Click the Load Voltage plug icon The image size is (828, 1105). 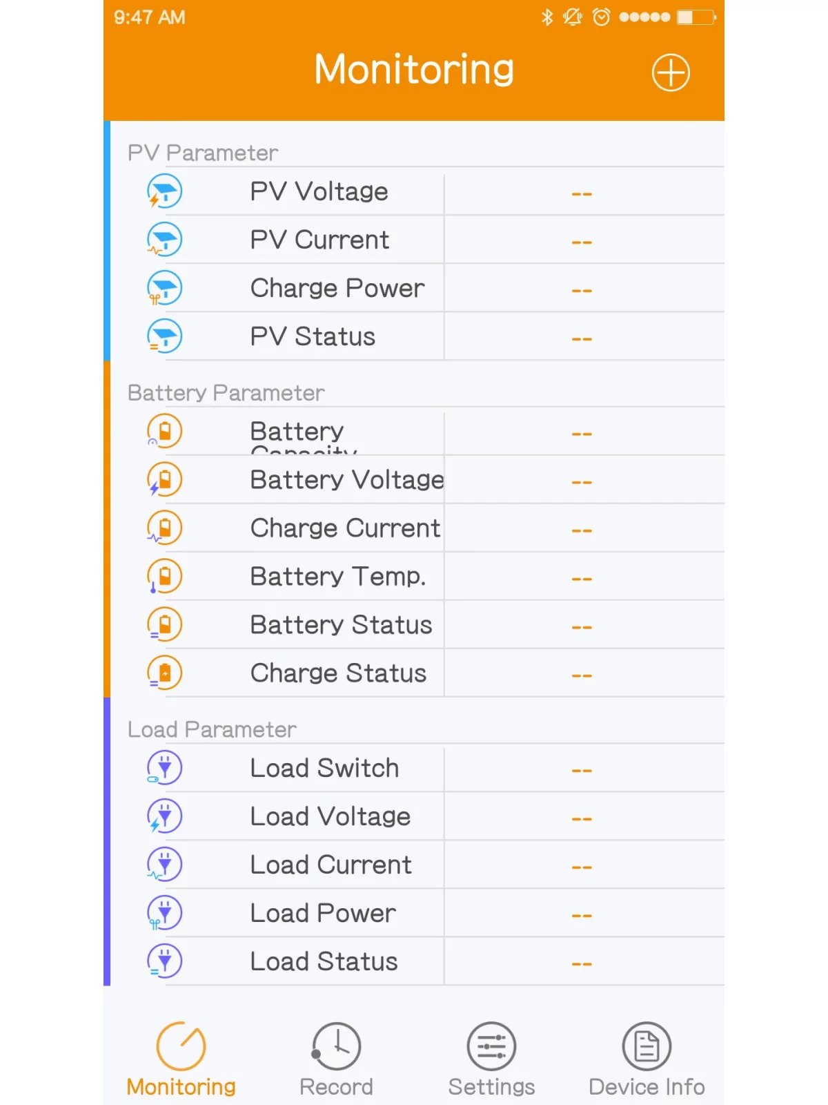(x=164, y=816)
